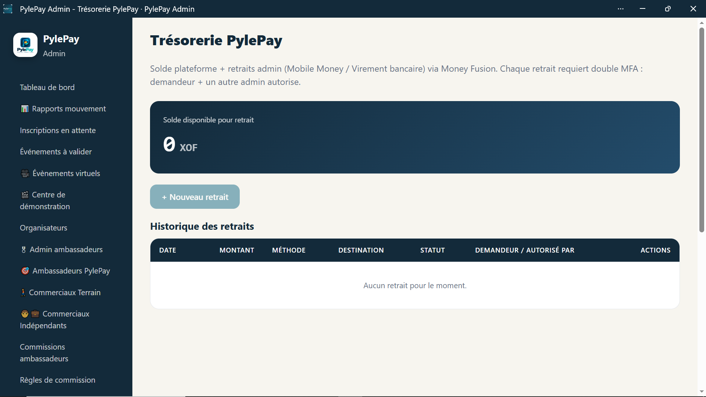Click the ACTIONS column header
The height and width of the screenshot is (397, 706).
point(655,250)
